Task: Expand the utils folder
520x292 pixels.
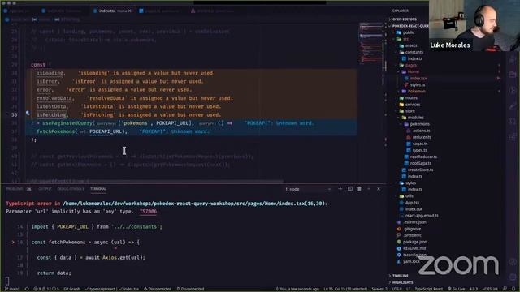Action: pos(409,196)
